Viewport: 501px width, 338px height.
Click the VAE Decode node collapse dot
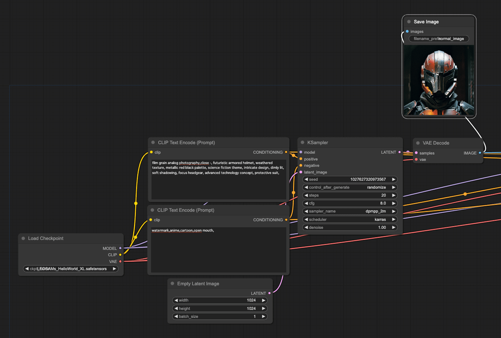pos(418,143)
